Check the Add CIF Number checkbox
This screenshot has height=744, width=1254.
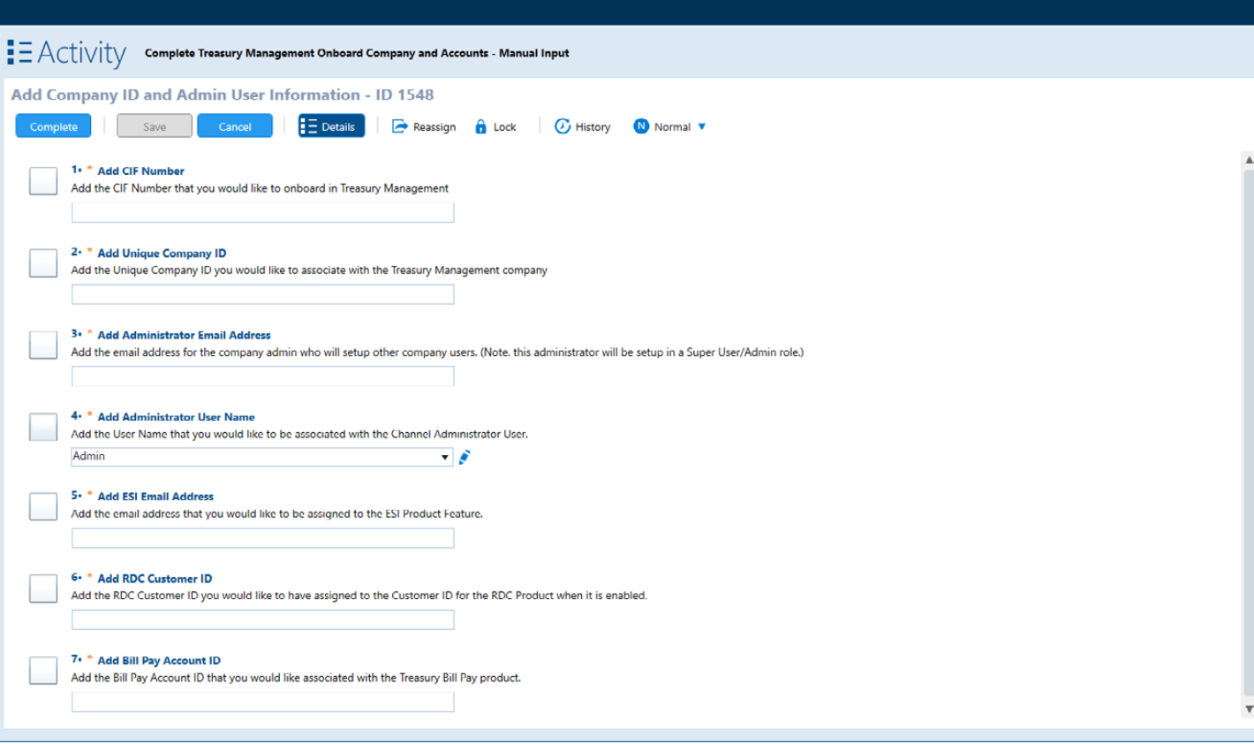[x=43, y=181]
